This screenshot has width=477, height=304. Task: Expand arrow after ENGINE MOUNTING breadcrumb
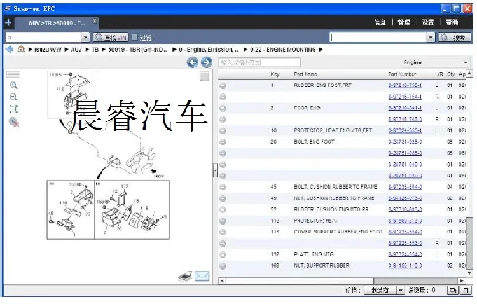tap(321, 50)
